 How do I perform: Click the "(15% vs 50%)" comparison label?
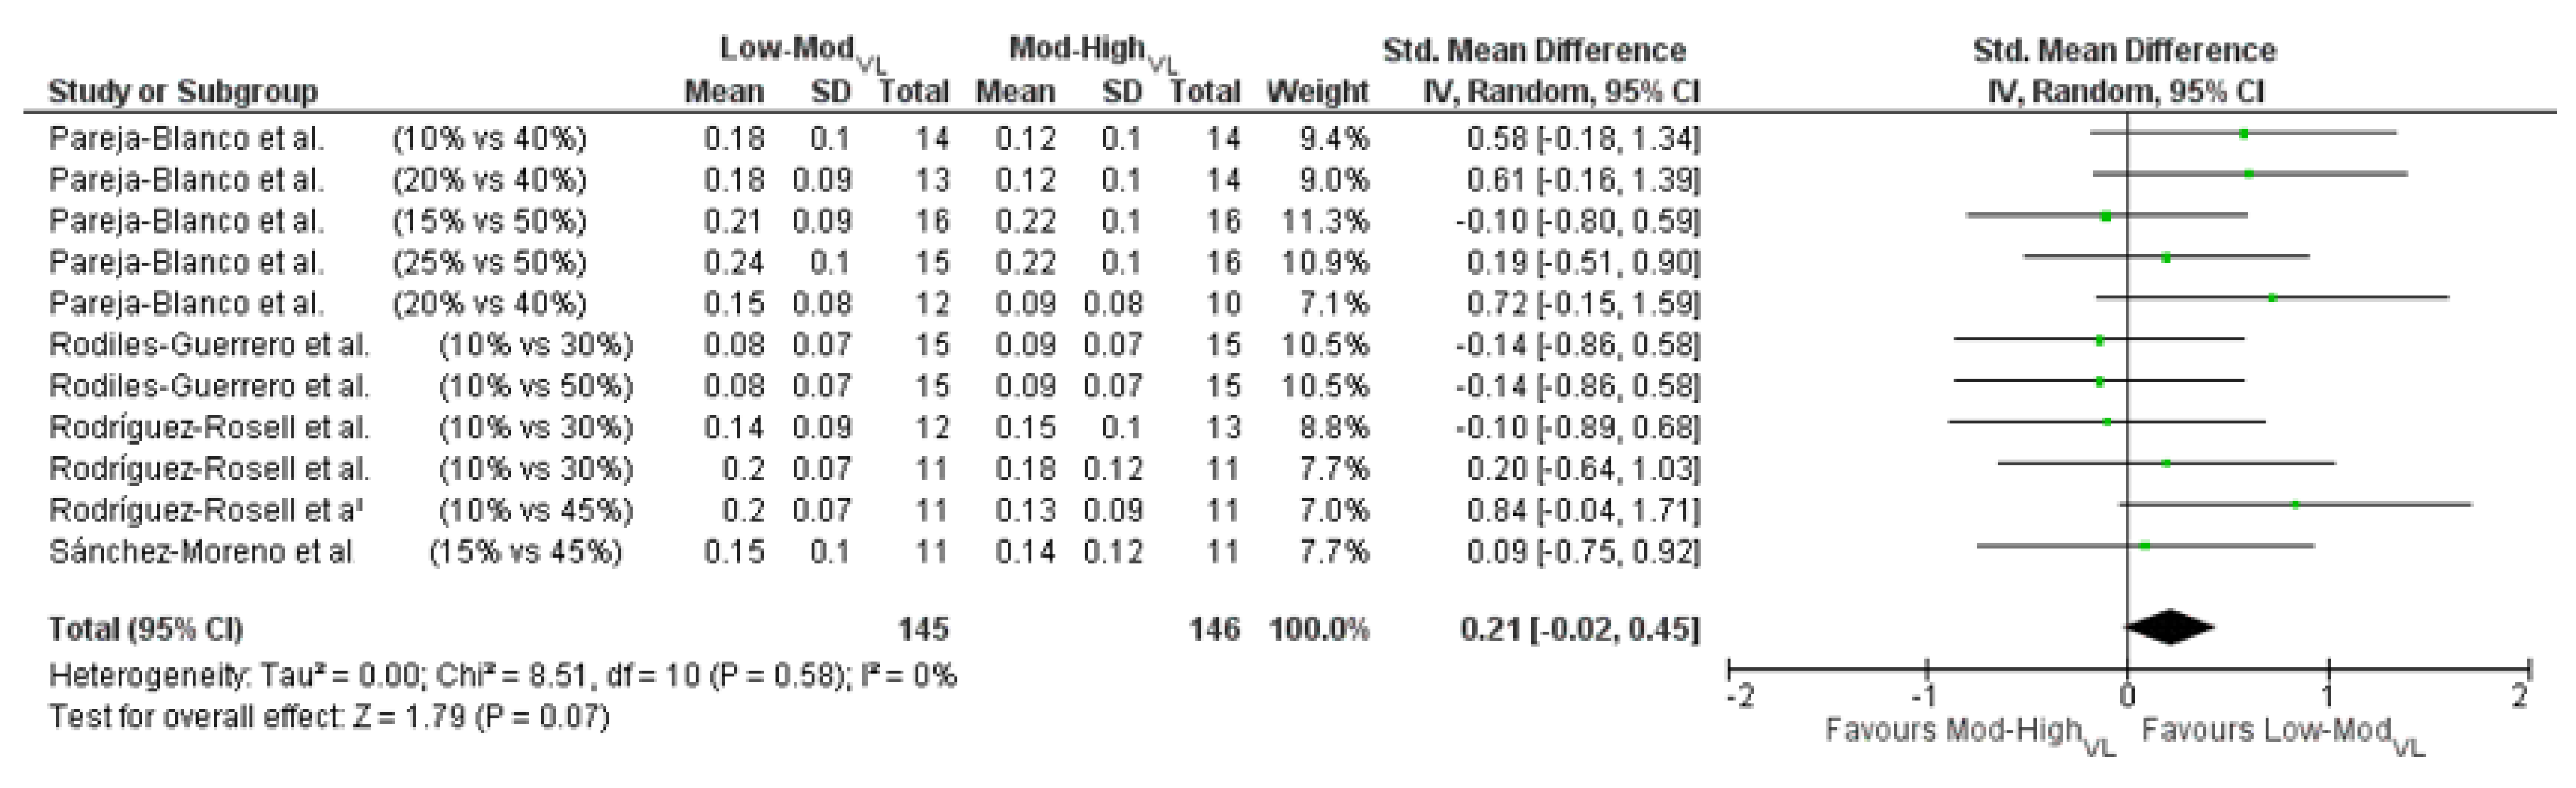coord(489,221)
